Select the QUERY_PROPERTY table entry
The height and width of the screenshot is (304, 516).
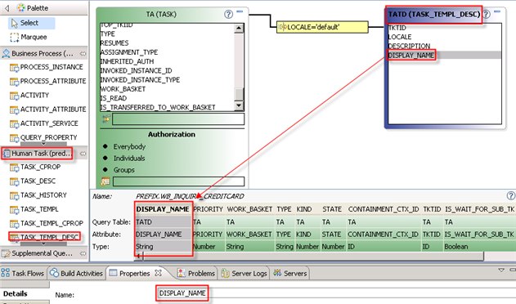tap(43, 137)
